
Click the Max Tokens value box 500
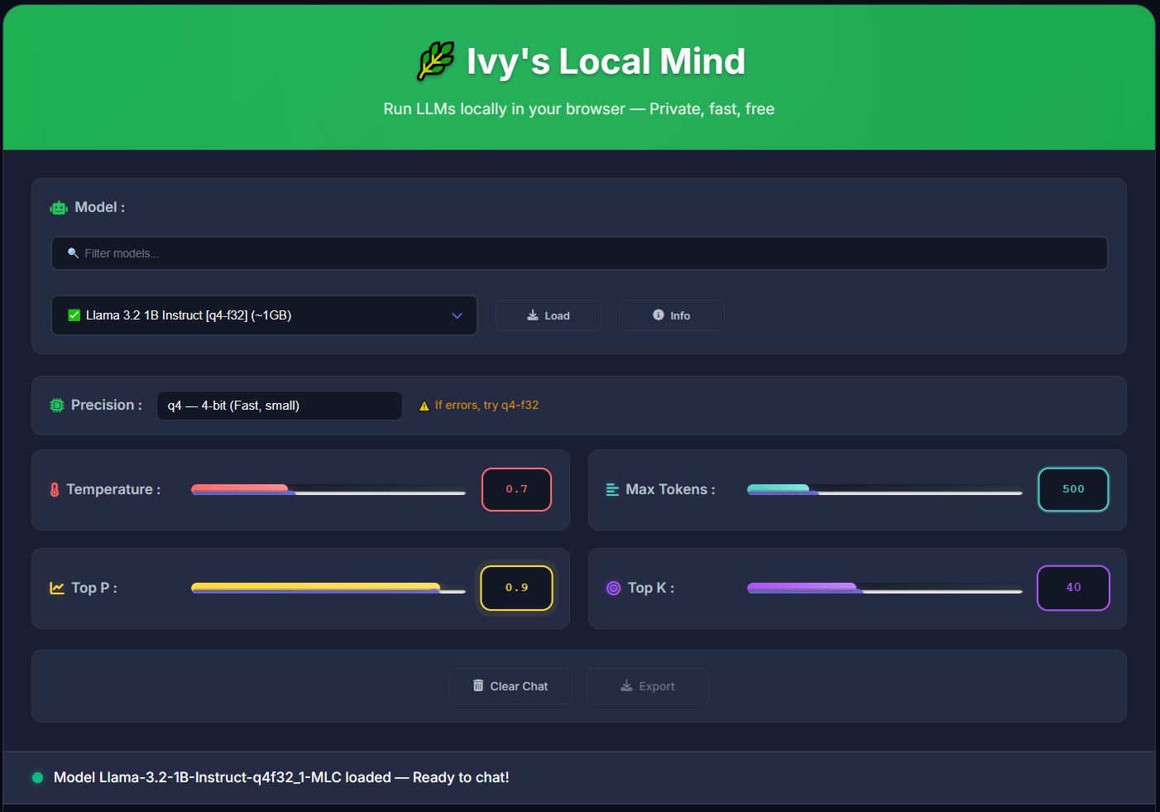tap(1073, 489)
